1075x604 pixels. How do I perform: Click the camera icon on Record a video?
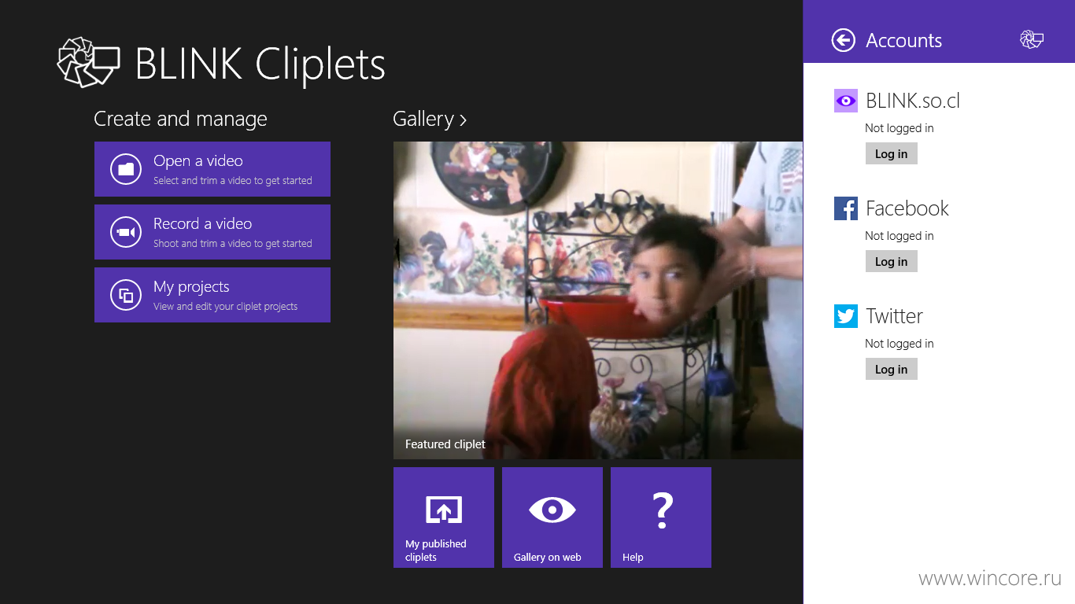(x=126, y=232)
